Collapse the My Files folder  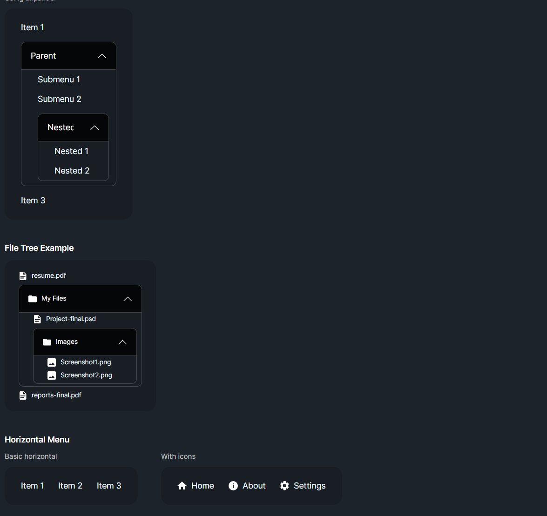point(127,298)
